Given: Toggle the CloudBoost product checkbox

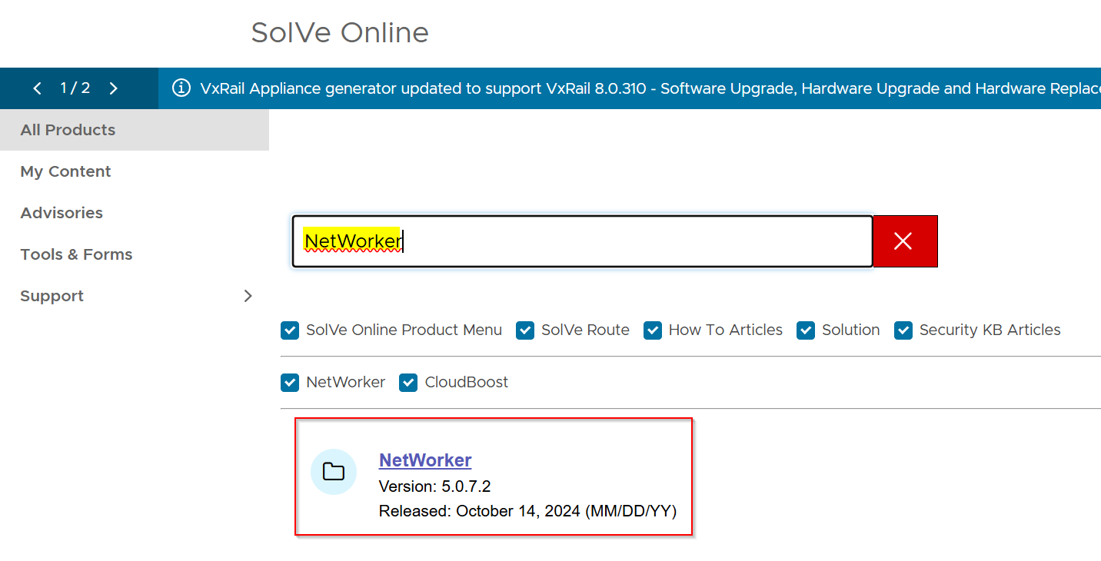Looking at the screenshot, I should [x=408, y=383].
